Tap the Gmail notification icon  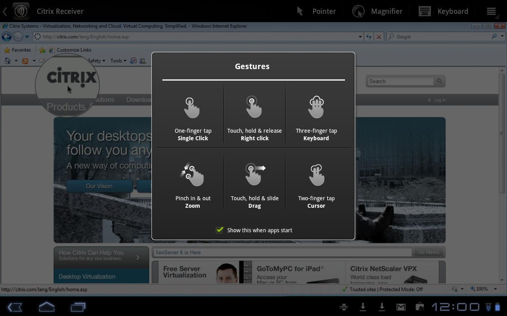401,307
